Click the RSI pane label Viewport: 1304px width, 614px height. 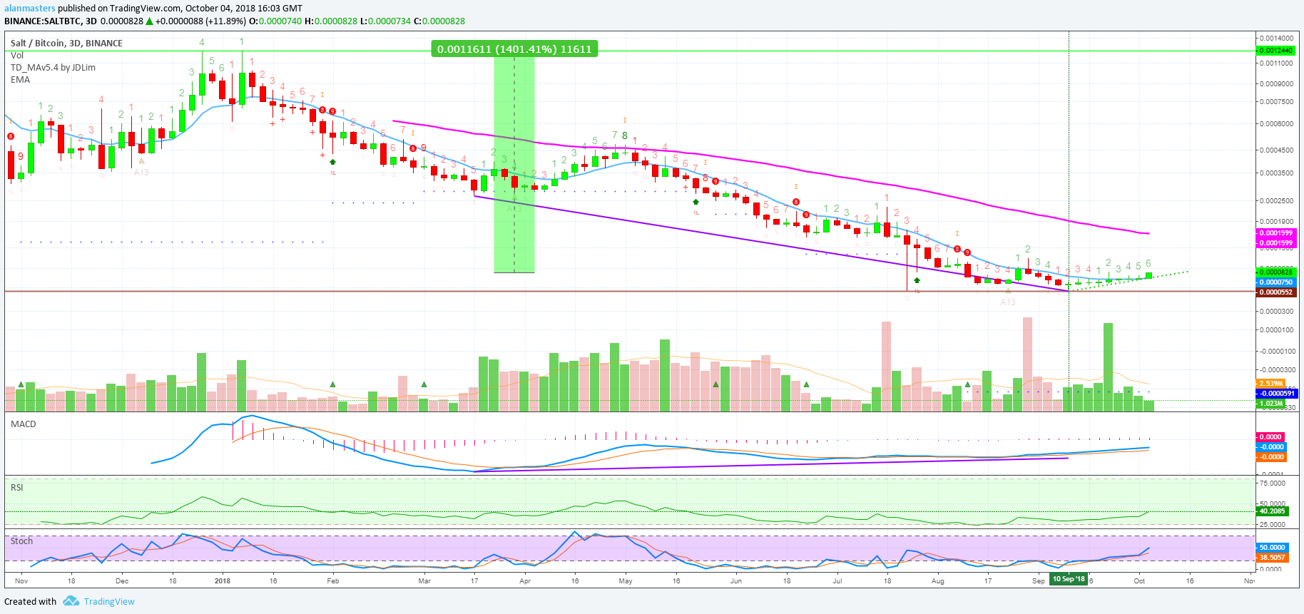[x=16, y=487]
